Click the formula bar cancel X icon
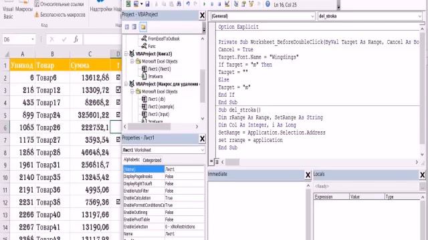428x240 pixels. click(x=51, y=39)
